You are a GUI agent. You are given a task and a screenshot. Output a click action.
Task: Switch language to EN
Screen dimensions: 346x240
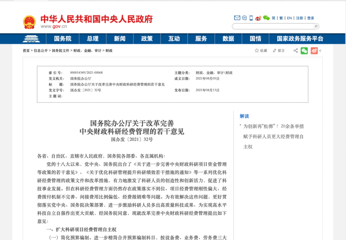click(289, 18)
